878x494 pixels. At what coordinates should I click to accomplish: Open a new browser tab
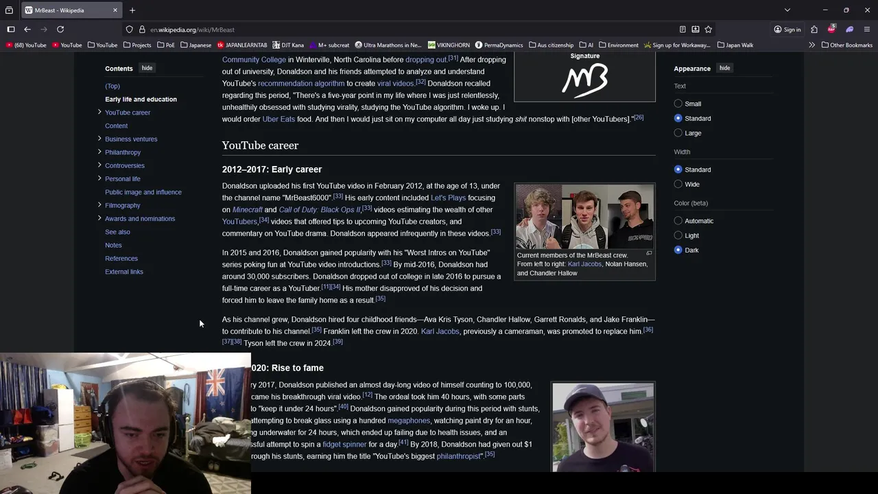pyautogui.click(x=132, y=10)
